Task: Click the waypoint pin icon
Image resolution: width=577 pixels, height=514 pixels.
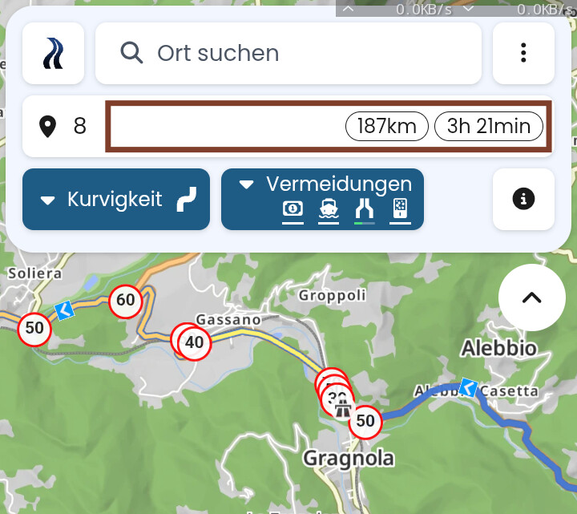Action: click(47, 126)
